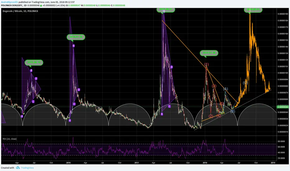The width and height of the screenshot is (290, 171).
Task: Click the +0.00000002 (+4.35%) change value
Action: pos(54,6)
